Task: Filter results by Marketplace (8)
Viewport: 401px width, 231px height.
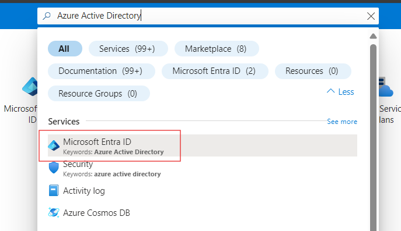Action: (217, 49)
